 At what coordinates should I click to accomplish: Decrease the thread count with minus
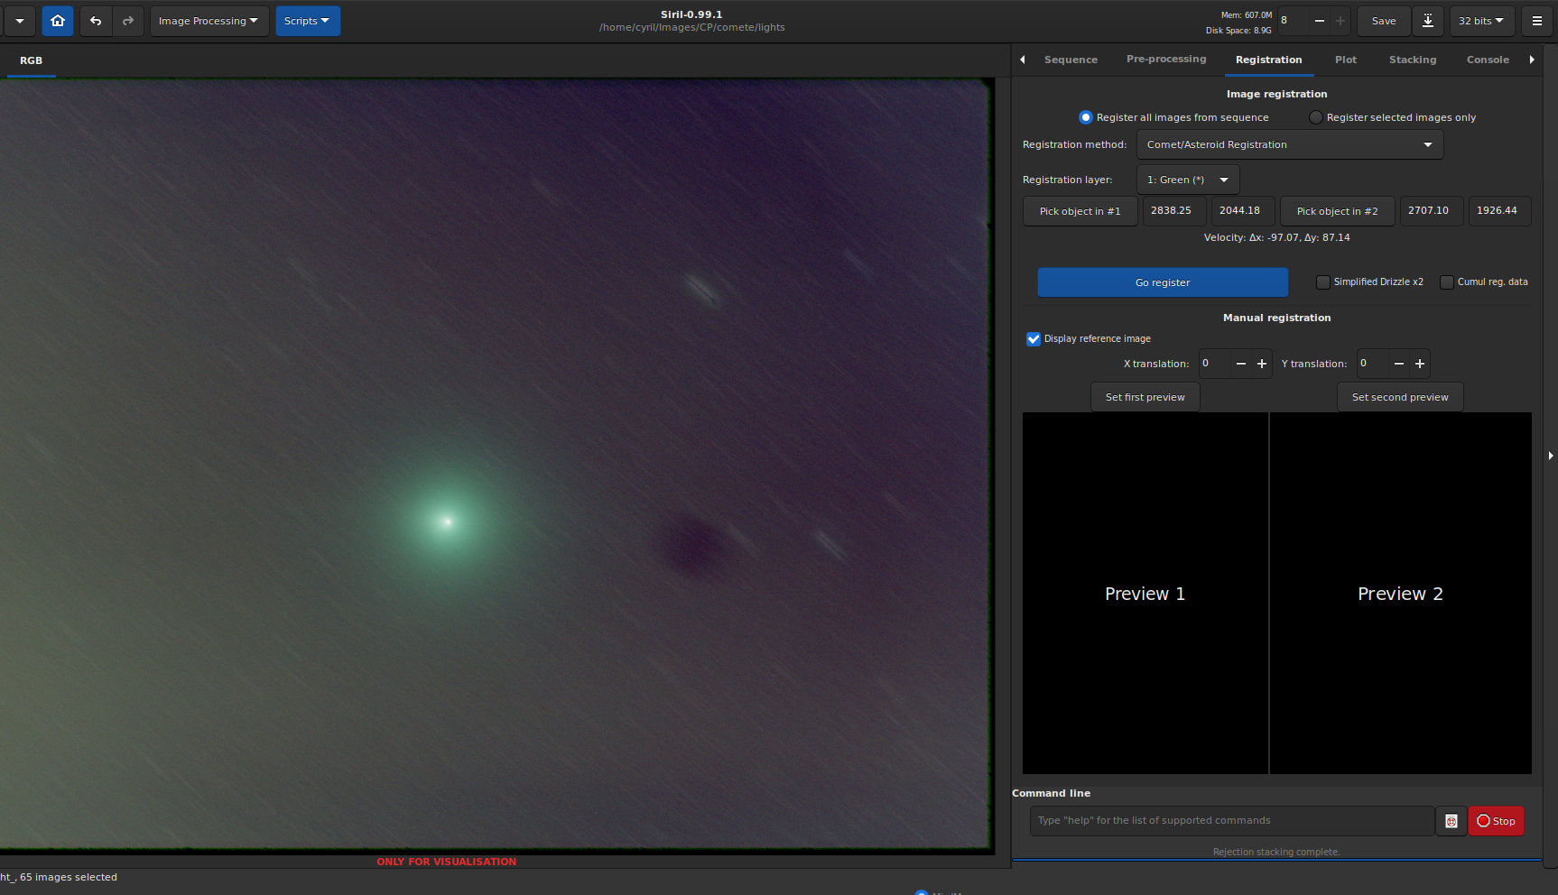(1319, 21)
